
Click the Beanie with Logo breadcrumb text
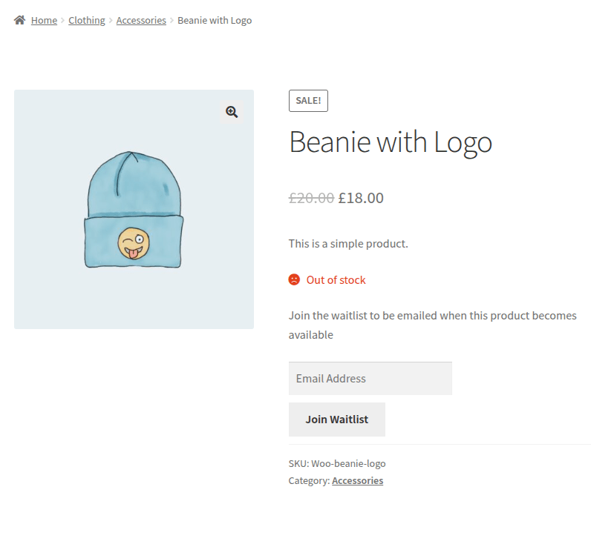[215, 21]
